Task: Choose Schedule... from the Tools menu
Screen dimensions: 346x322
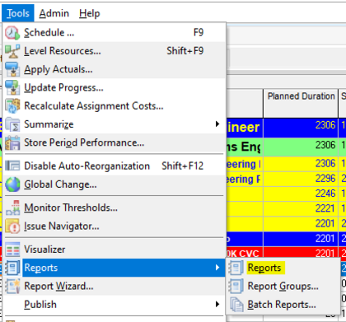Action: coord(114,33)
